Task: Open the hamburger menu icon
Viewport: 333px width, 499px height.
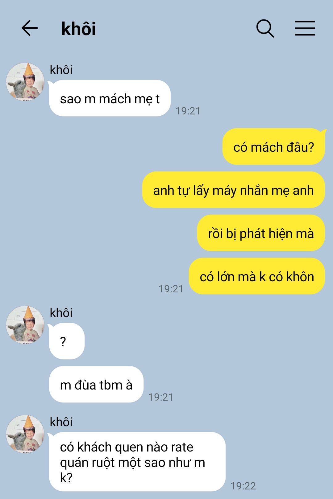Action: coord(305,28)
